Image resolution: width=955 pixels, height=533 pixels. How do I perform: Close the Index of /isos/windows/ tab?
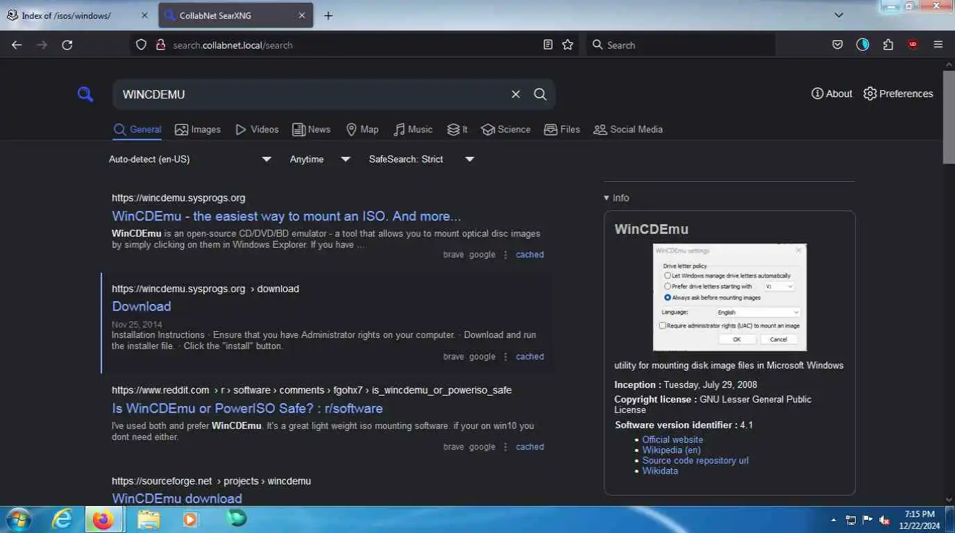pos(144,15)
